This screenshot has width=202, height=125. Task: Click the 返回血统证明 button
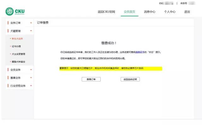coord(130,79)
